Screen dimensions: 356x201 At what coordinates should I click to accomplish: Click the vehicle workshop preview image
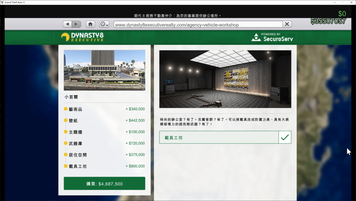[225, 79]
